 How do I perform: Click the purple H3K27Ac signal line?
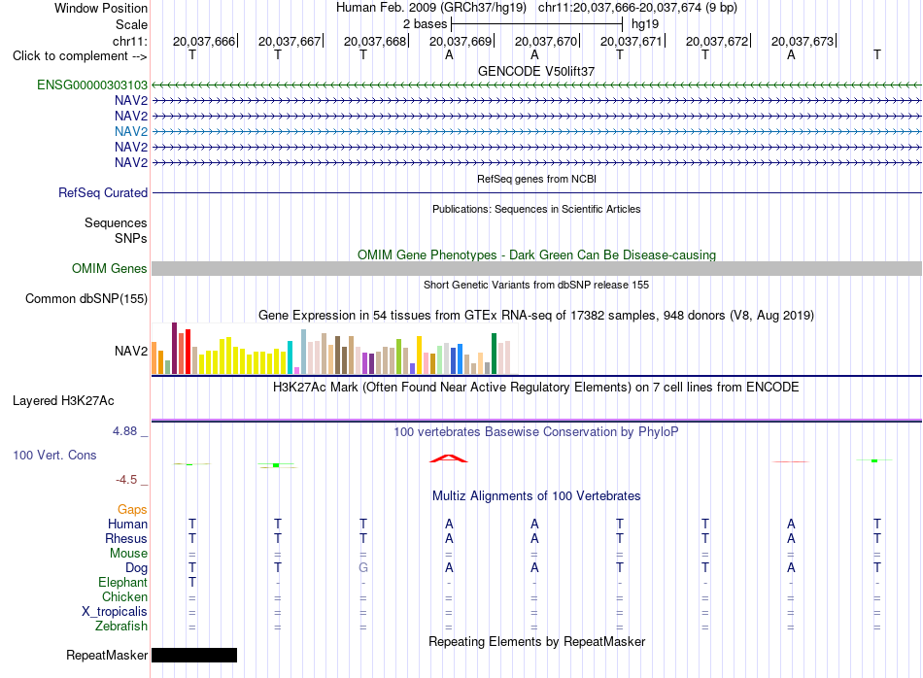[536, 421]
